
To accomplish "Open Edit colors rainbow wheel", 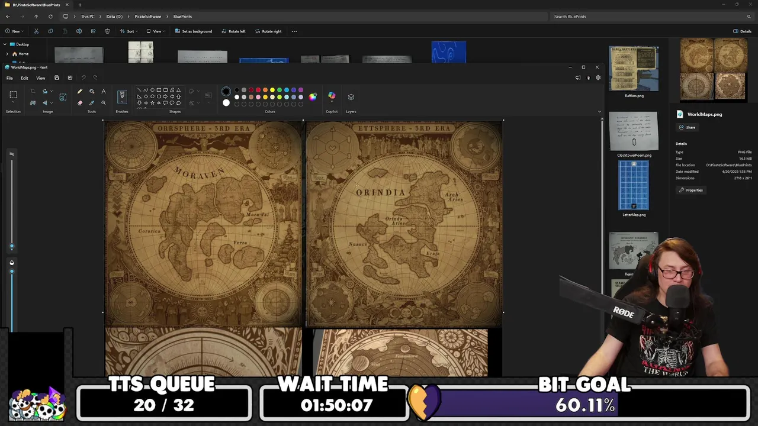I will (x=313, y=96).
